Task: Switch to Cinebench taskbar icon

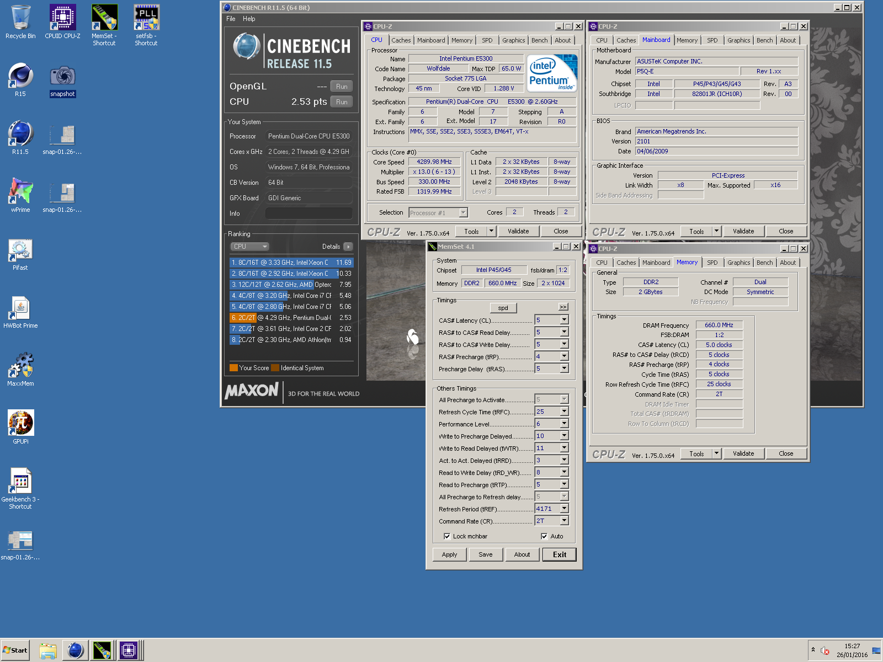Action: pos(75,651)
